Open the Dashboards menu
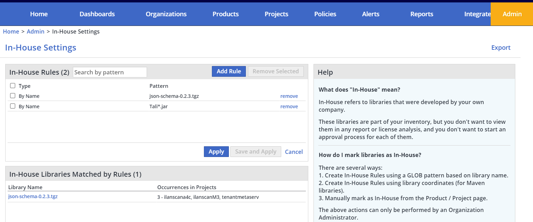This screenshot has height=222, width=533. [x=97, y=14]
